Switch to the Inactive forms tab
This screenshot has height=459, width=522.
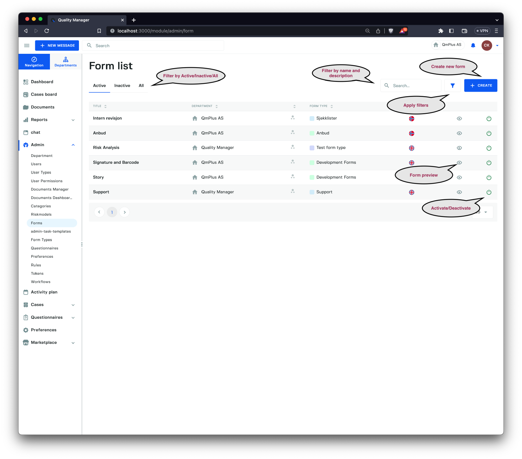(x=122, y=86)
